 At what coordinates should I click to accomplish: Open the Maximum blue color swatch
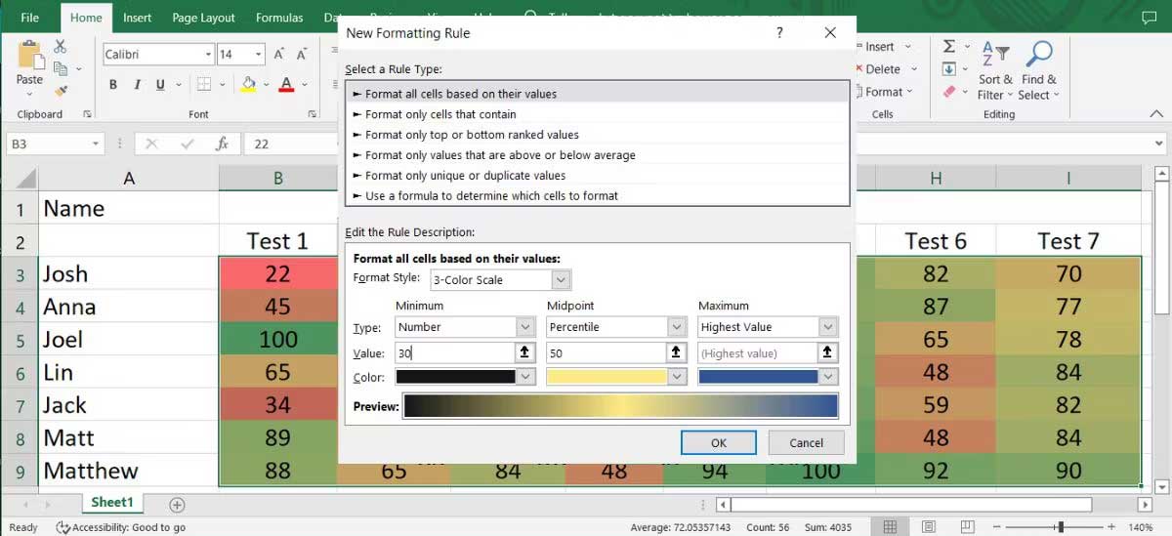768,377
